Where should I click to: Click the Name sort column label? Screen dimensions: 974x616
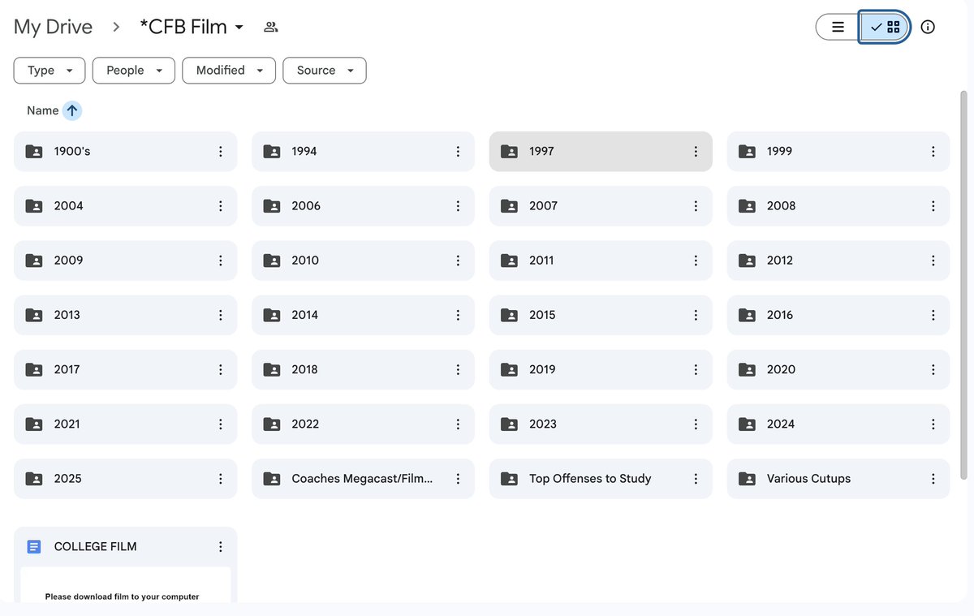(42, 110)
